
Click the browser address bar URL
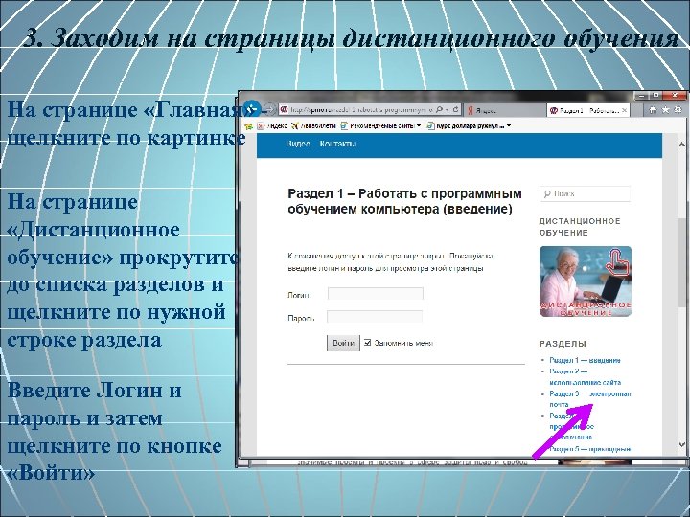361,110
